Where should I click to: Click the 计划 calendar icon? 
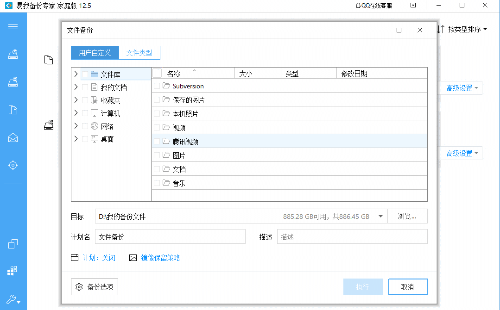click(75, 258)
